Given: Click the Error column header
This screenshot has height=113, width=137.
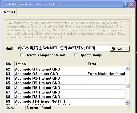Looking at the screenshot, I should (x=108, y=64).
